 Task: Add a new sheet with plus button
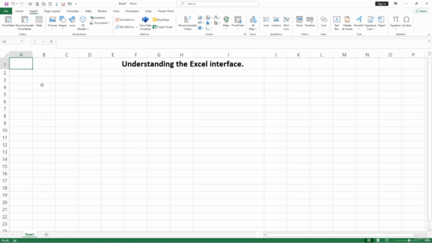coord(47,234)
